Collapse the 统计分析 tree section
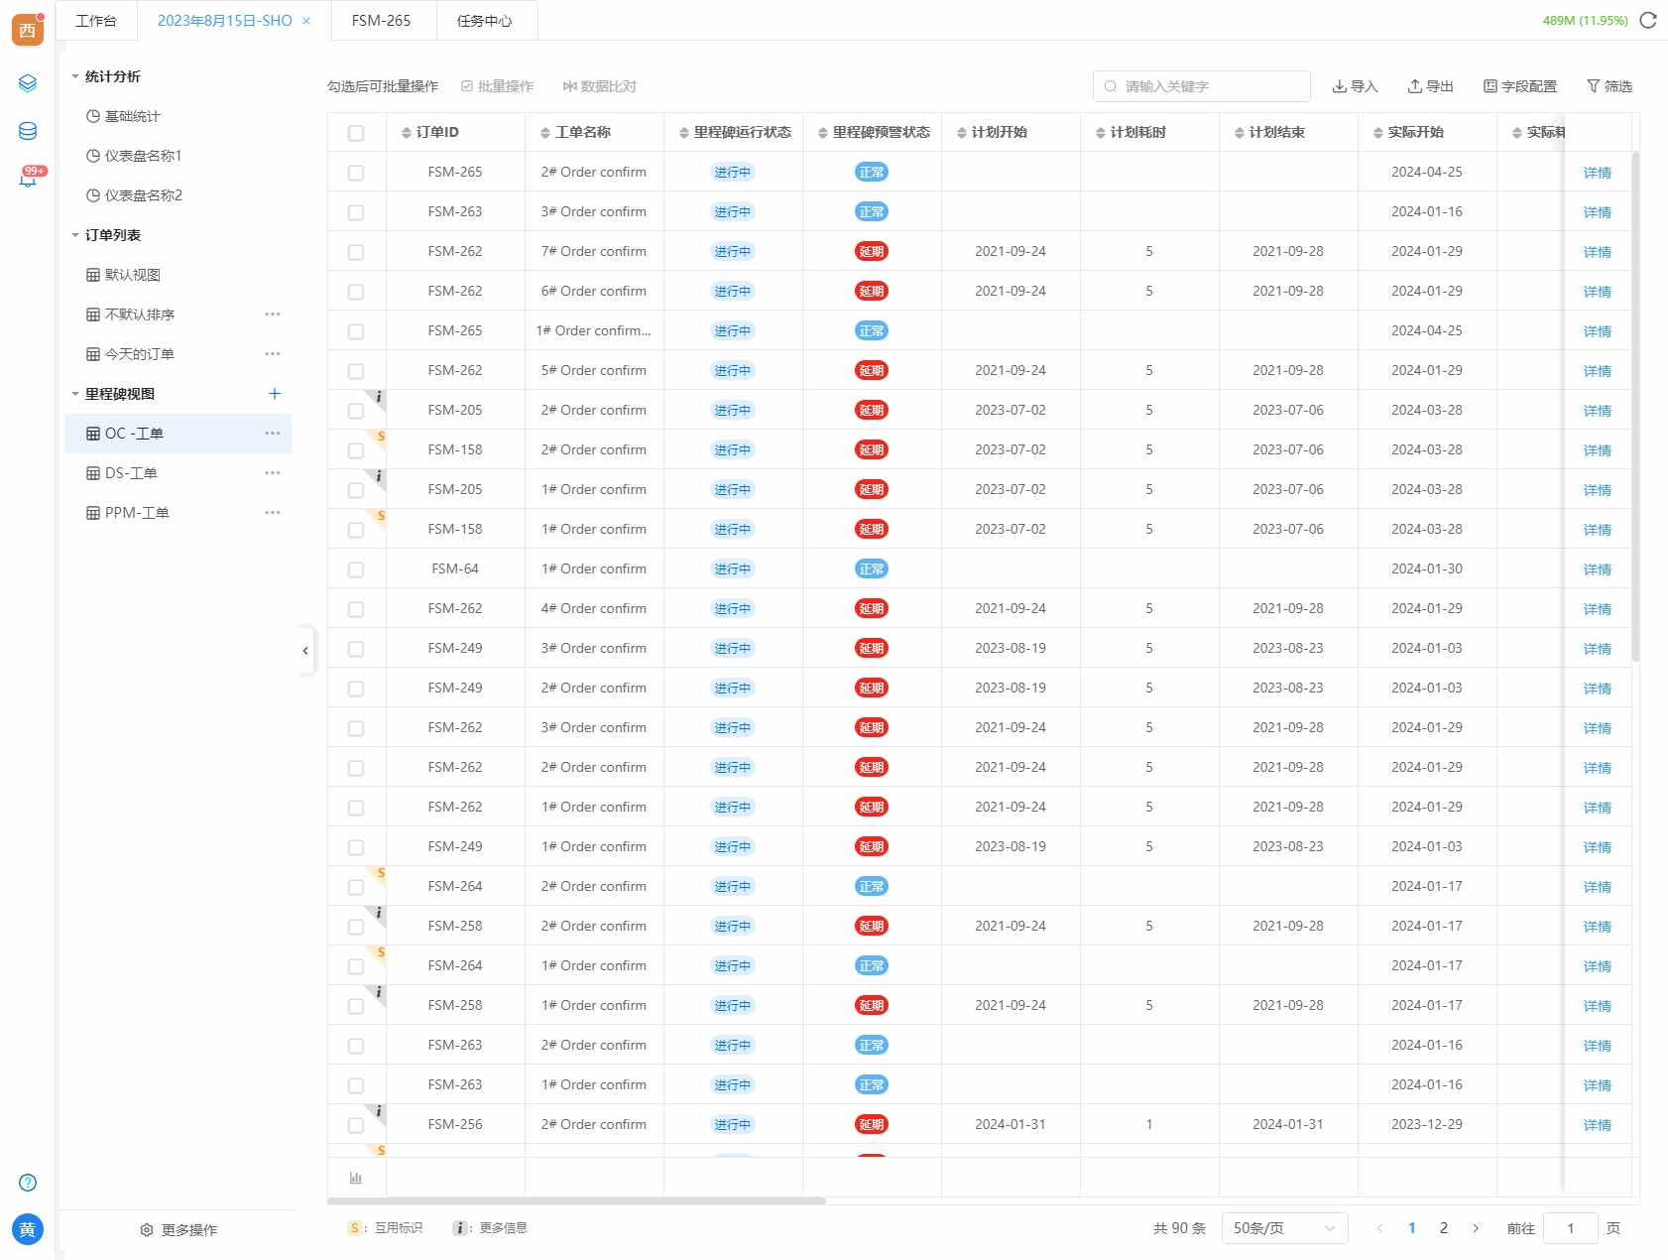This screenshot has height=1260, width=1668. point(75,76)
